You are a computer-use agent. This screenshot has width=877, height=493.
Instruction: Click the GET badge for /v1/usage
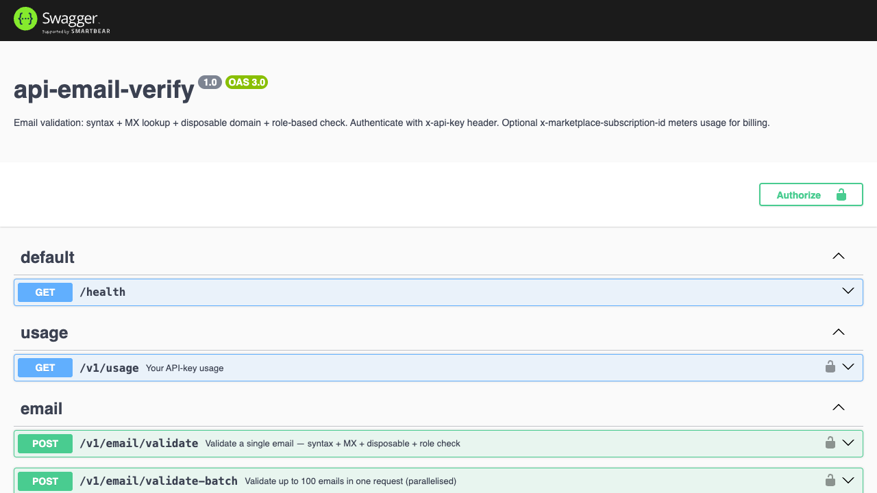[x=45, y=368]
